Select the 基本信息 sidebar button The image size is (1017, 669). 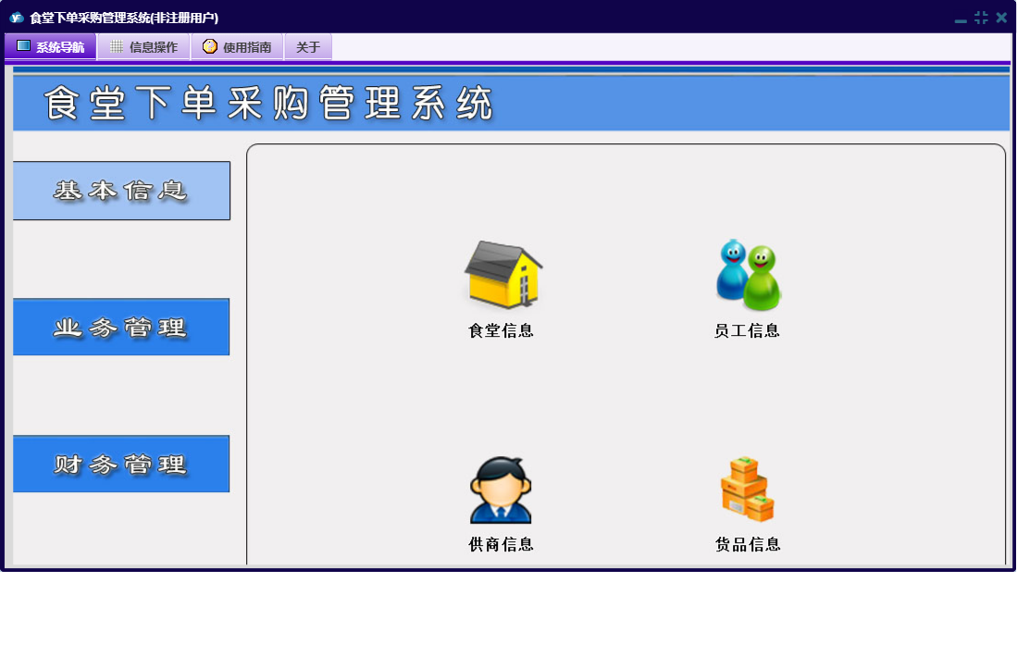[121, 191]
